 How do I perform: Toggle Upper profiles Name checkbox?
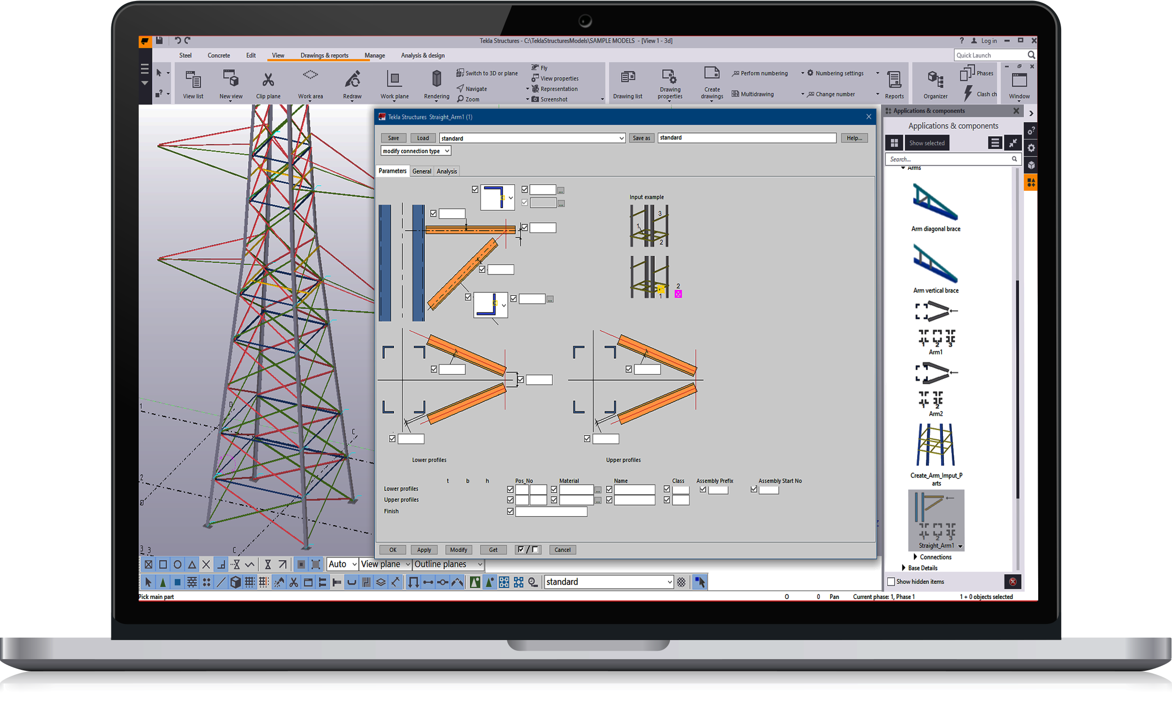click(609, 500)
